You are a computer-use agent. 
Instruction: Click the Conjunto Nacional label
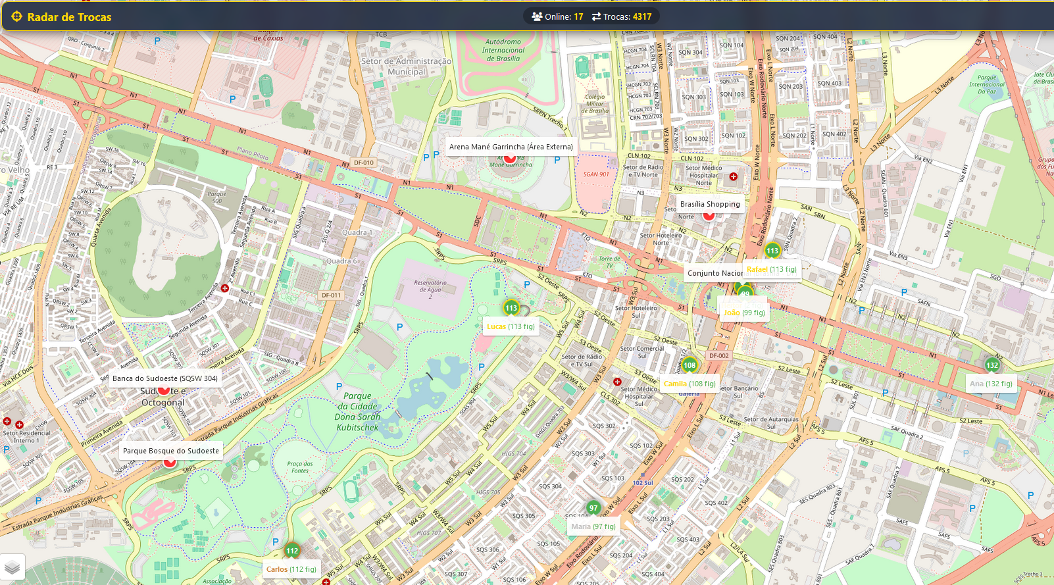tap(714, 273)
